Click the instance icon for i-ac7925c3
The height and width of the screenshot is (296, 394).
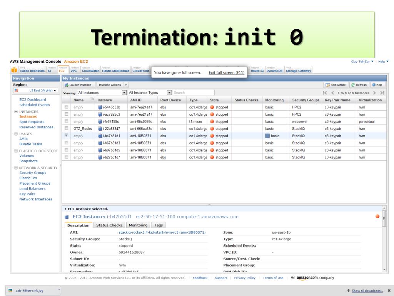(100, 114)
